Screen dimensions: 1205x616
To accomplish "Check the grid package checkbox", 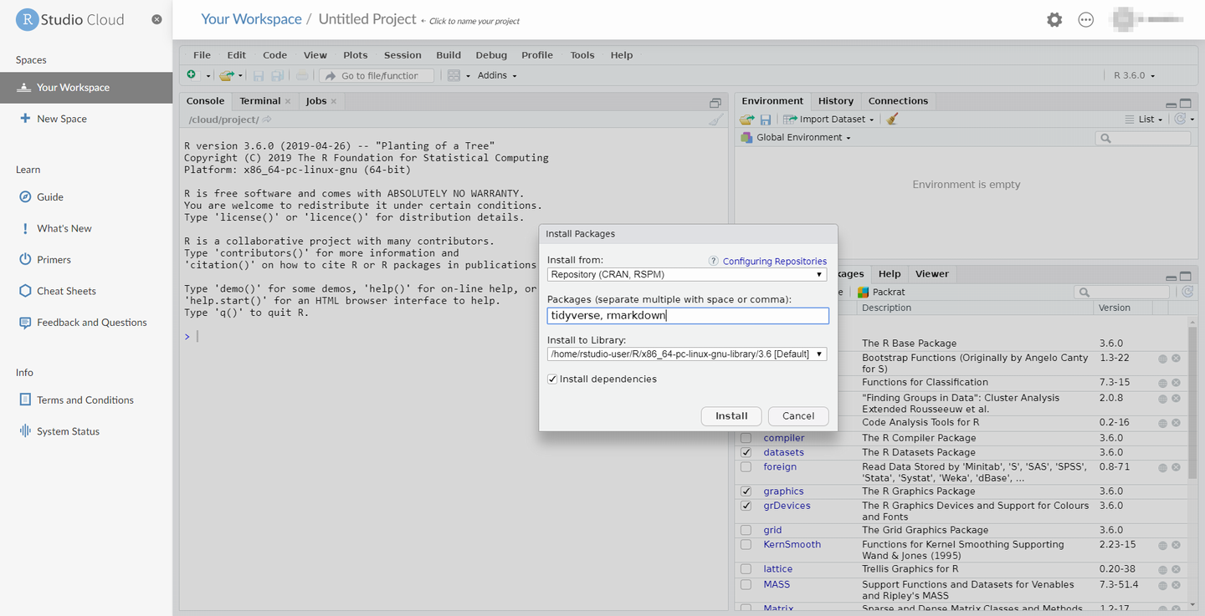I will [746, 530].
